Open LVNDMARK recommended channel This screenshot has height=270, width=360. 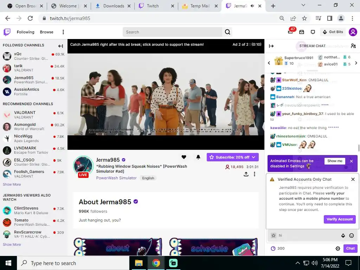[33, 150]
